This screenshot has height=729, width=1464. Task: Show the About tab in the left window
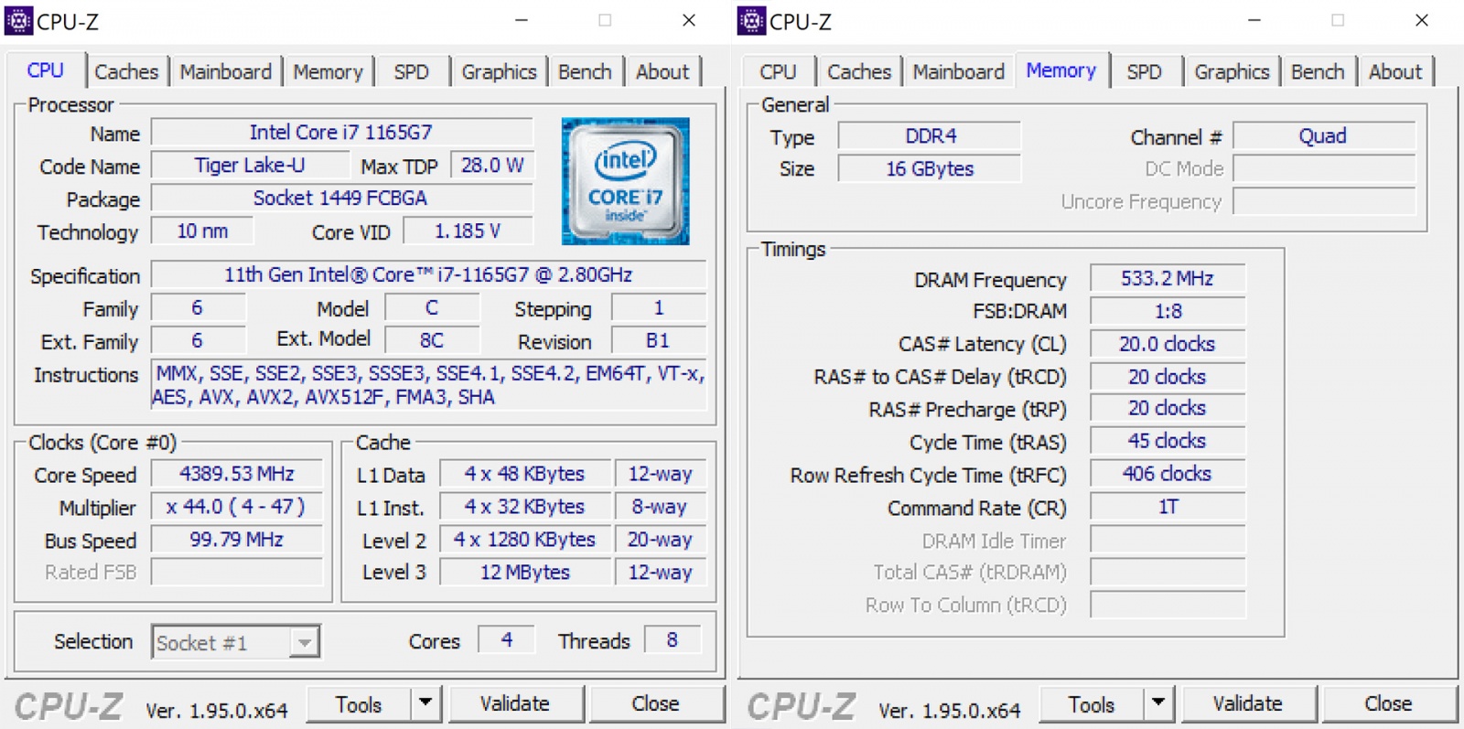(662, 71)
